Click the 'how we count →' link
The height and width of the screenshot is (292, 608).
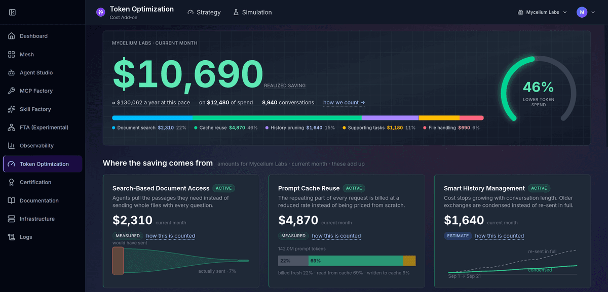pos(344,103)
